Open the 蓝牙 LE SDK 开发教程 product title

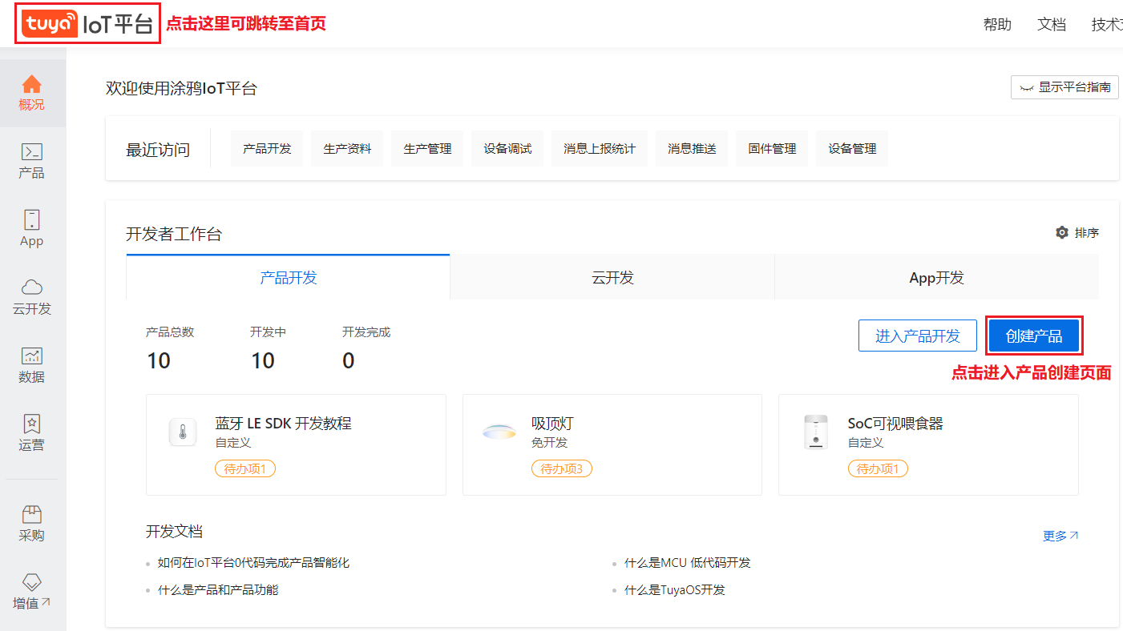(x=284, y=424)
